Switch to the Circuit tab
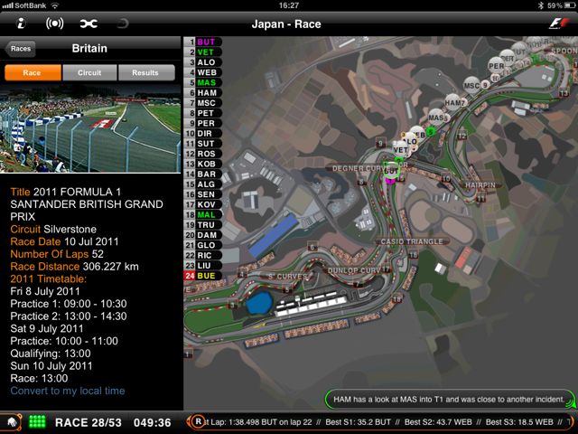Viewport: 578px width, 434px height. tap(89, 72)
